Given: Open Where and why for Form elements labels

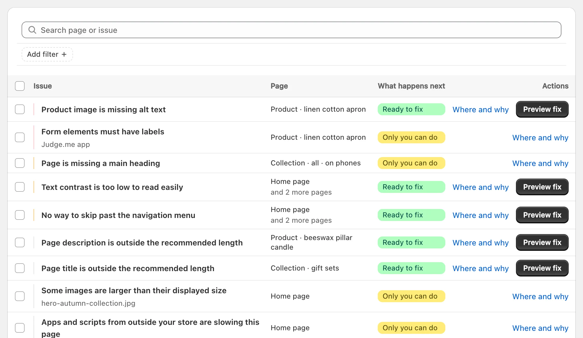Looking at the screenshot, I should point(540,138).
